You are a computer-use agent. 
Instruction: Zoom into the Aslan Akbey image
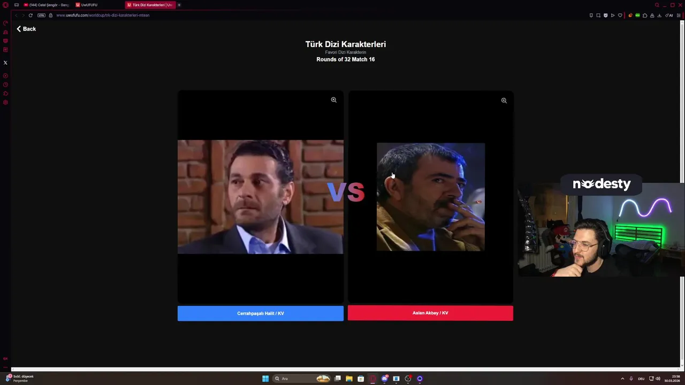coord(504,100)
